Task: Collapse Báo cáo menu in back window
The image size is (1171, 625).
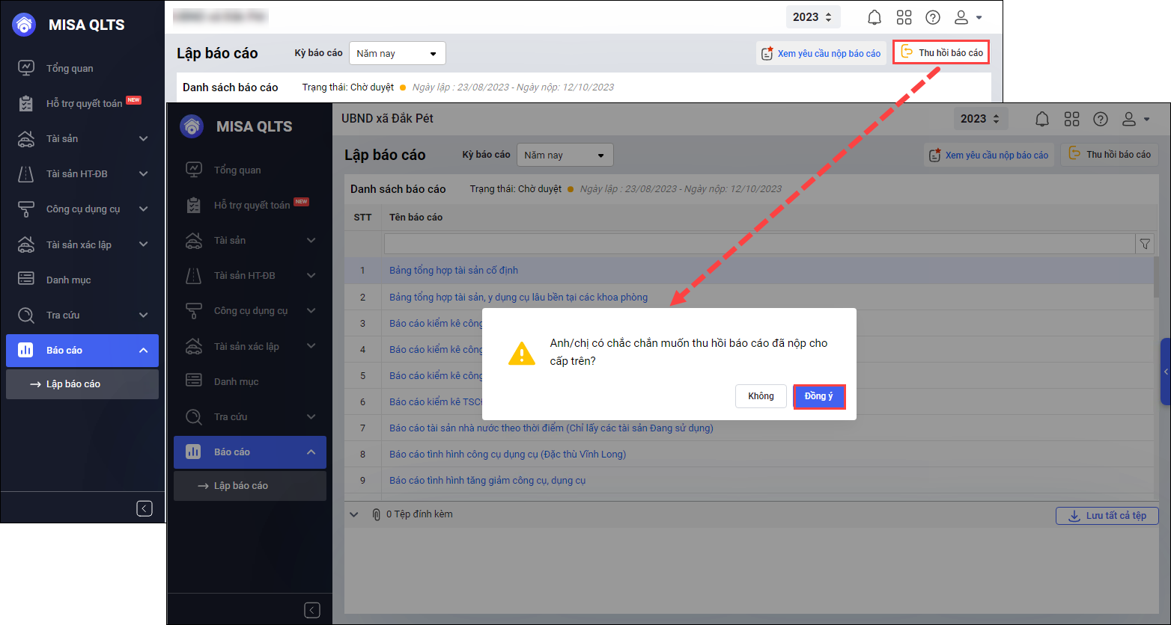Action: pos(82,350)
